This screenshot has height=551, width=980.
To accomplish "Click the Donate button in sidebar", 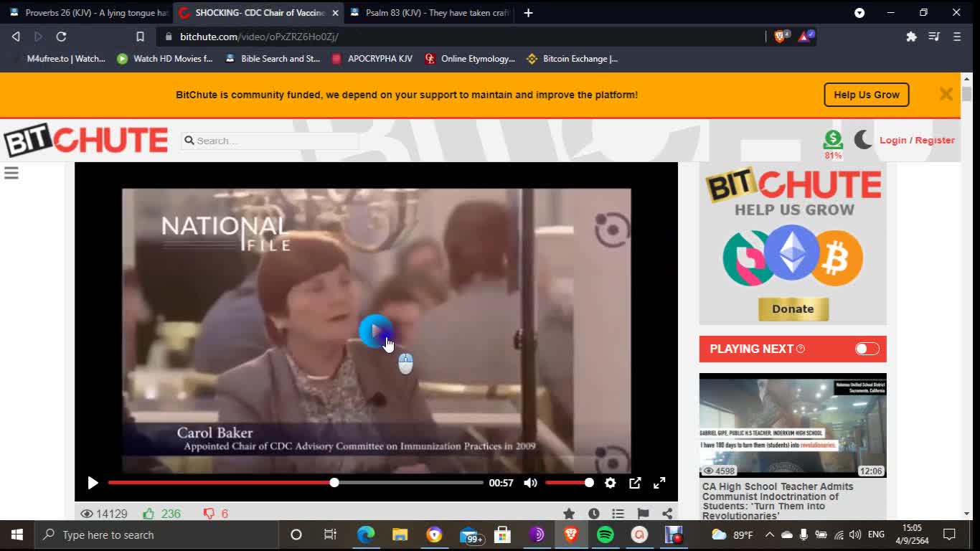I will [x=793, y=309].
